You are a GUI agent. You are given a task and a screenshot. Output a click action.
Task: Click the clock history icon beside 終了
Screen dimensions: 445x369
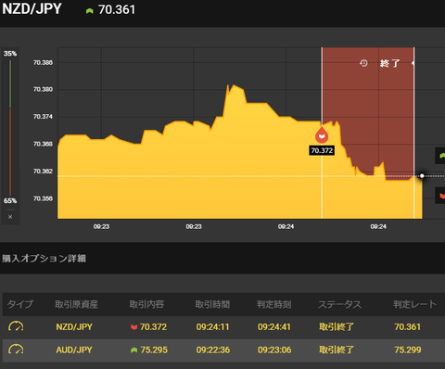tap(363, 63)
